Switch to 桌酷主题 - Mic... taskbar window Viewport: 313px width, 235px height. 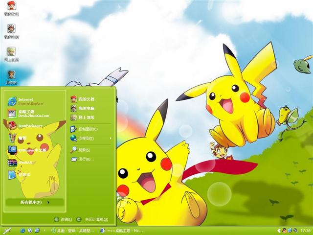click(x=122, y=231)
